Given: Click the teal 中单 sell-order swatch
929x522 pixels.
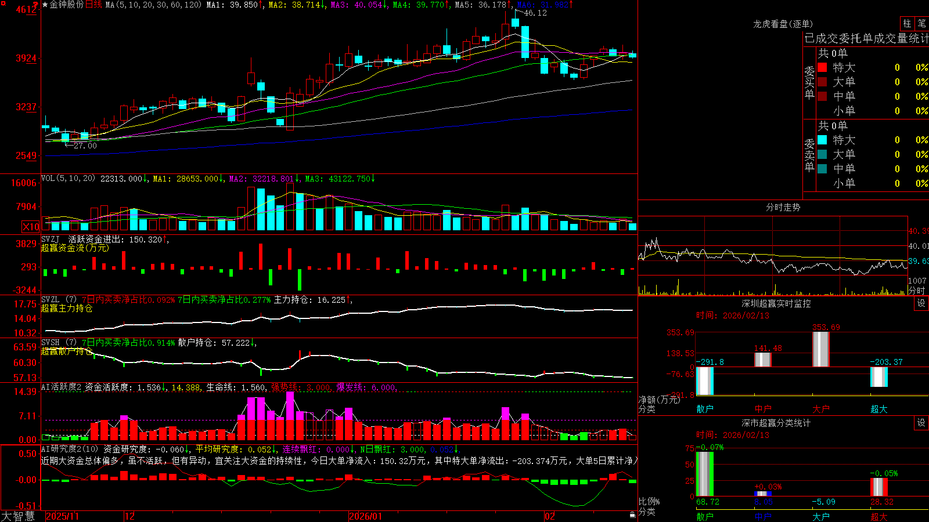Looking at the screenshot, I should click(822, 169).
